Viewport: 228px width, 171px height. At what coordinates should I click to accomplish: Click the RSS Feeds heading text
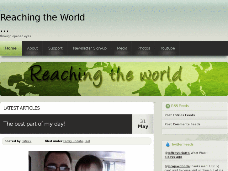coord(180,106)
